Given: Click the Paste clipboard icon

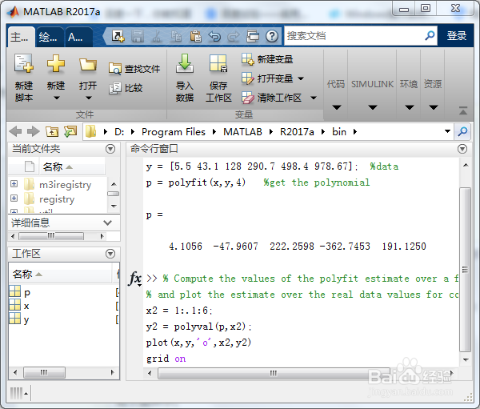Looking at the screenshot, I should tap(195, 37).
